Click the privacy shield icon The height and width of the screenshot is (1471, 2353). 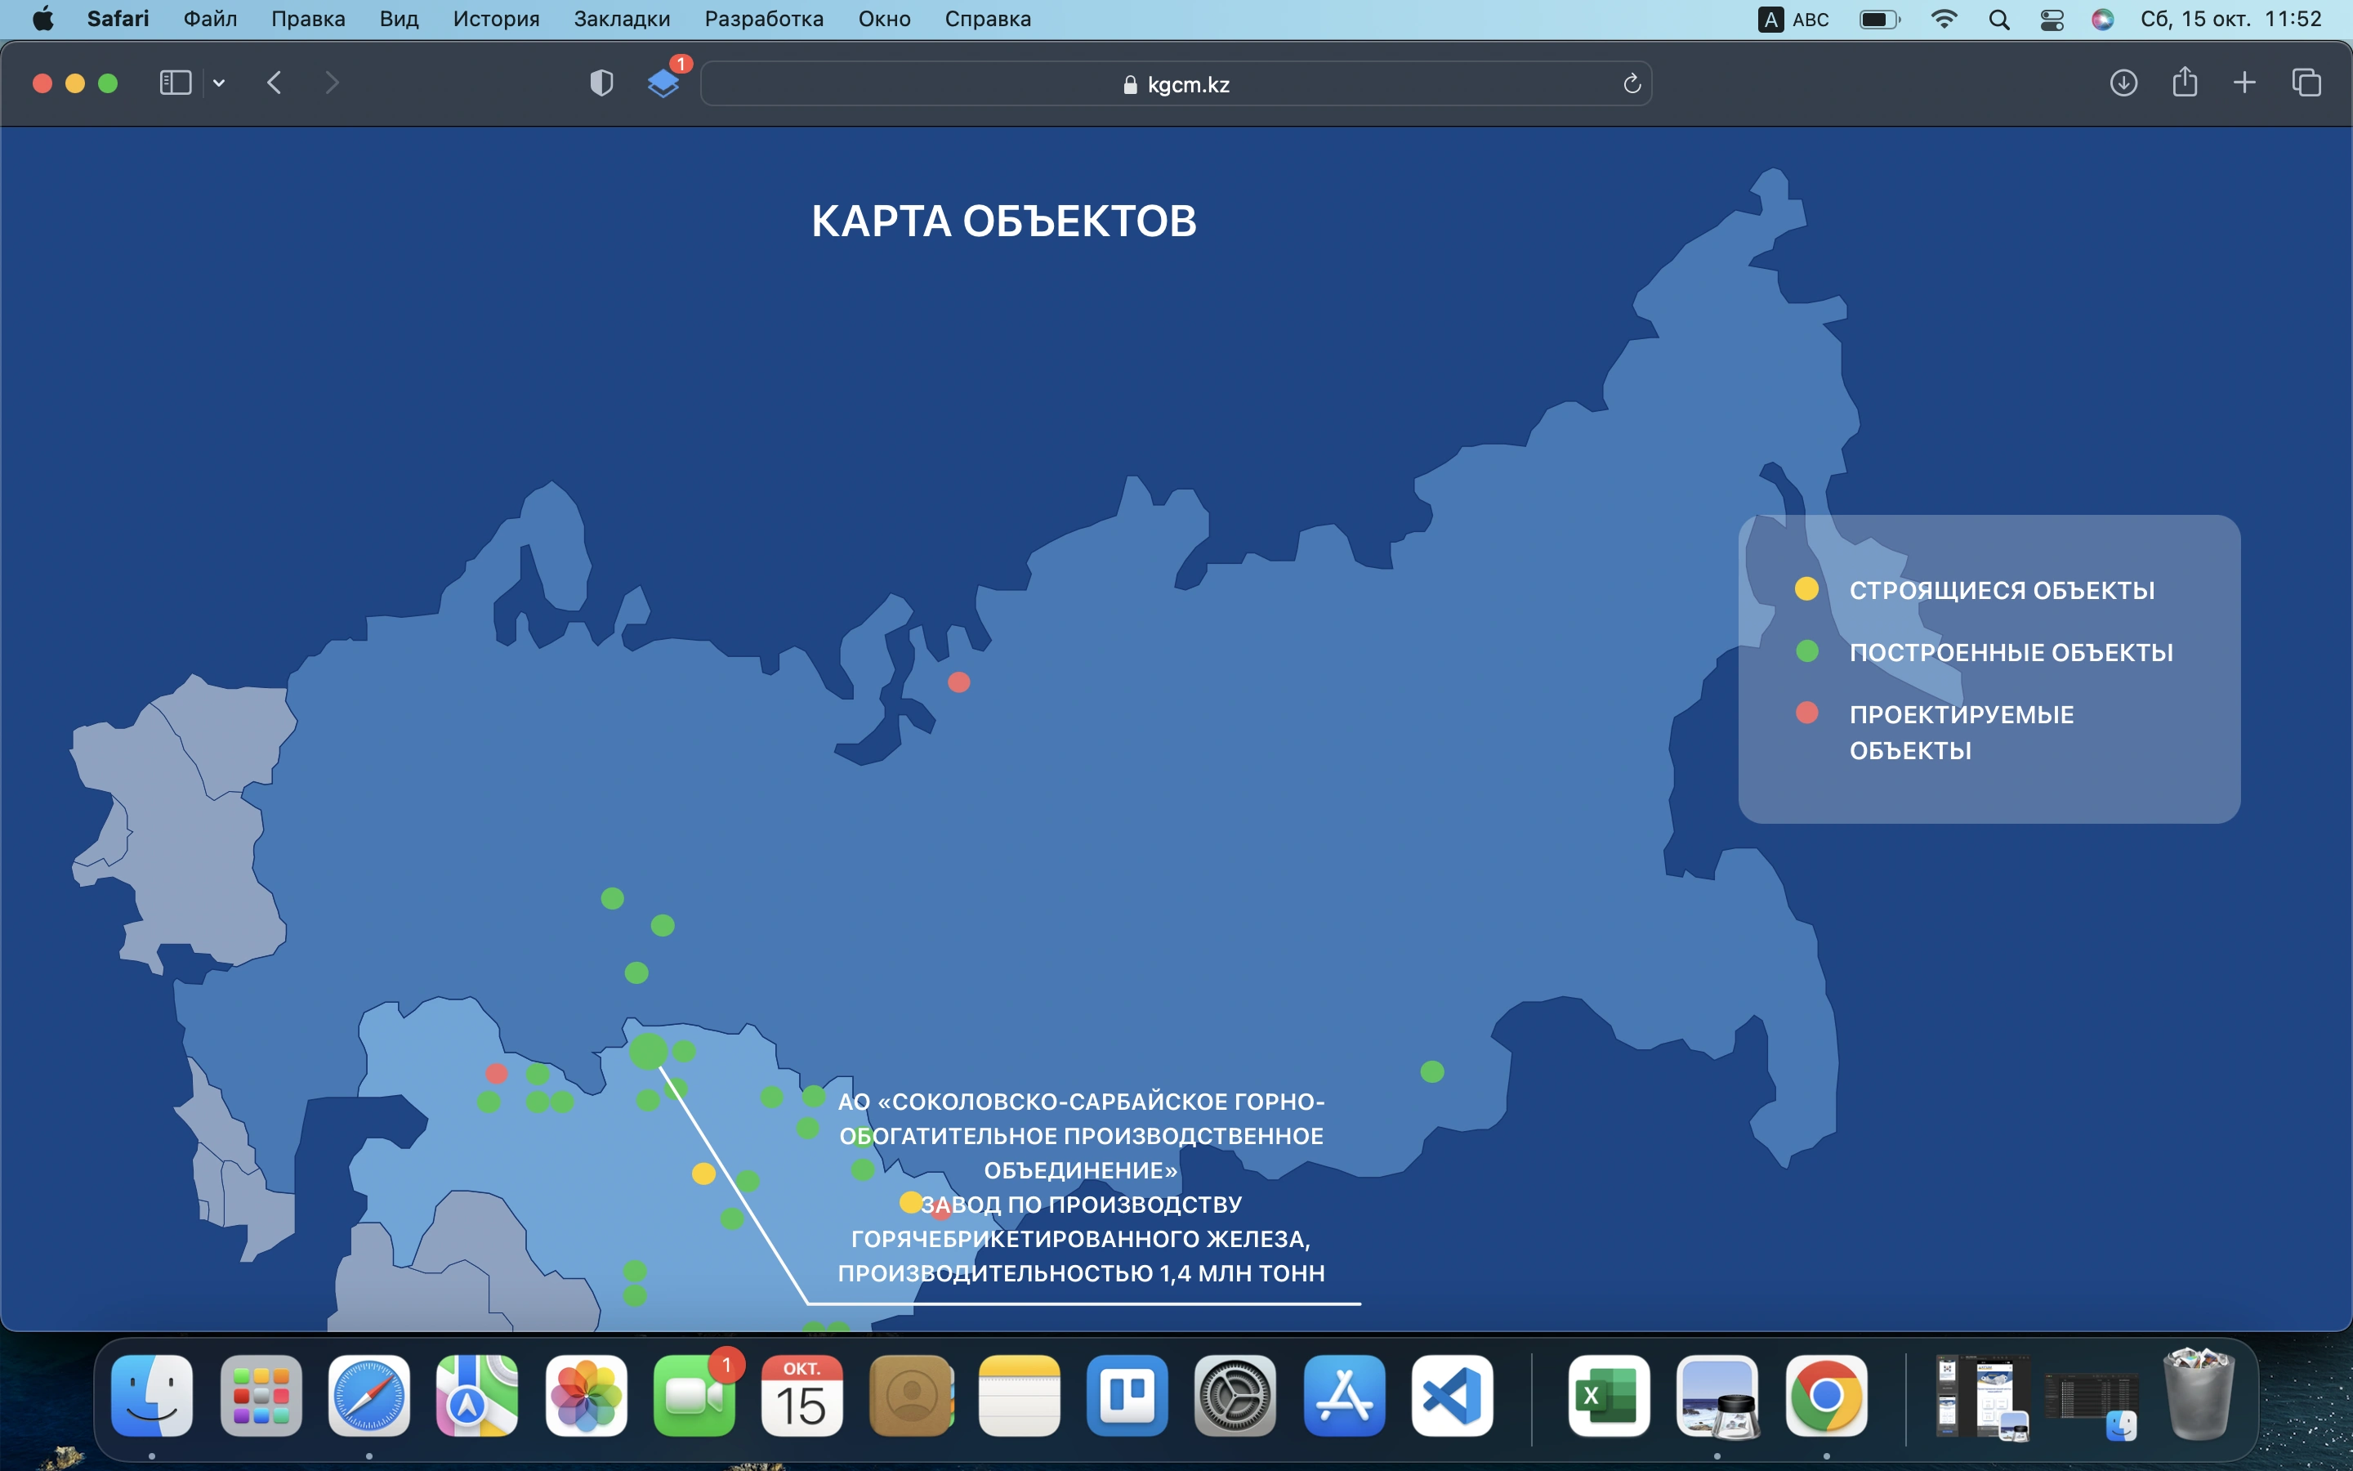[602, 83]
